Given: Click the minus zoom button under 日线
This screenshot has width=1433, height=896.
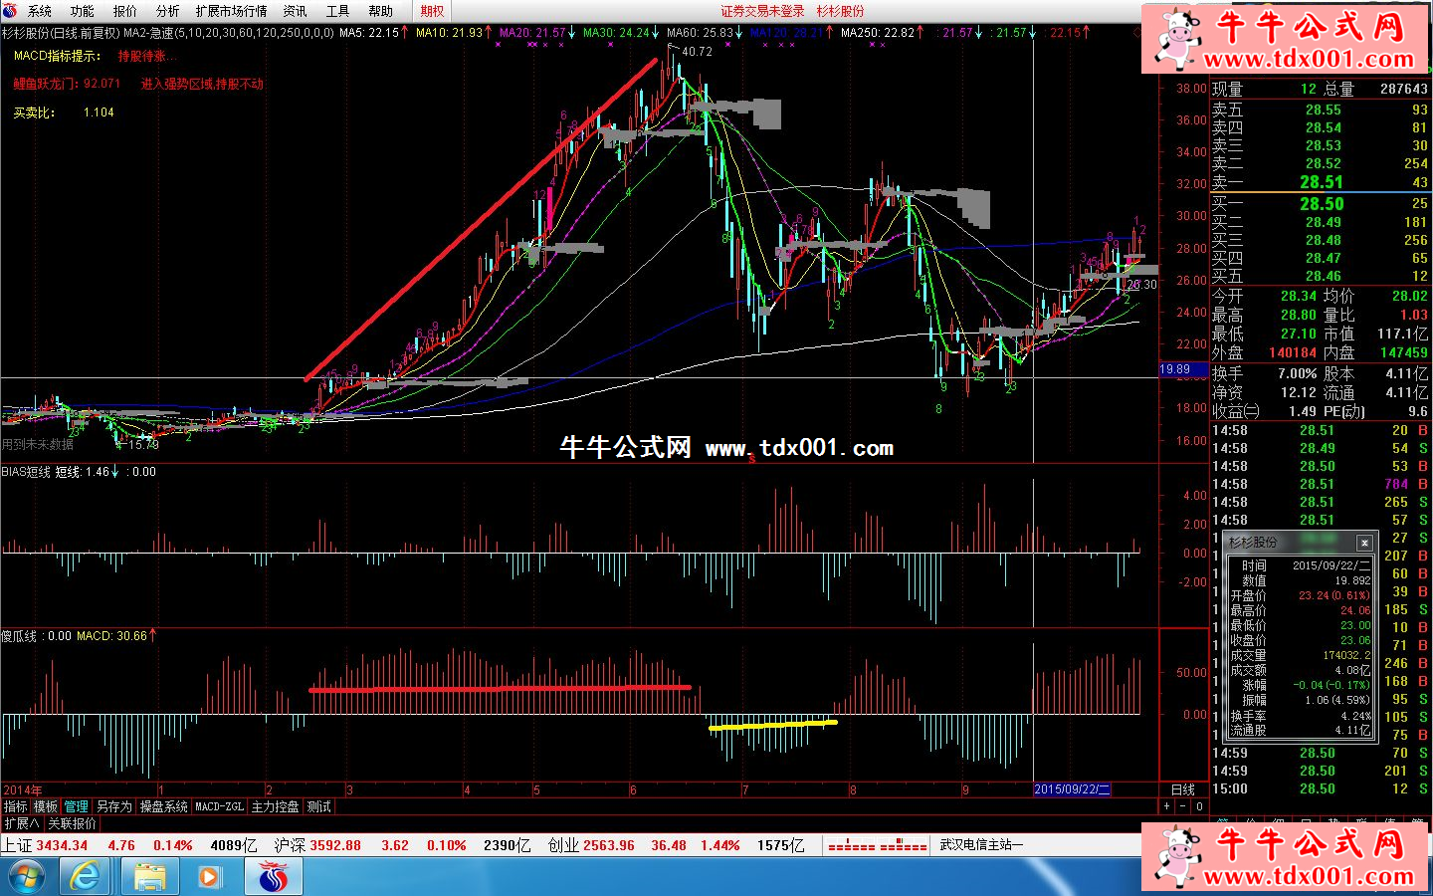Looking at the screenshot, I should (1183, 806).
